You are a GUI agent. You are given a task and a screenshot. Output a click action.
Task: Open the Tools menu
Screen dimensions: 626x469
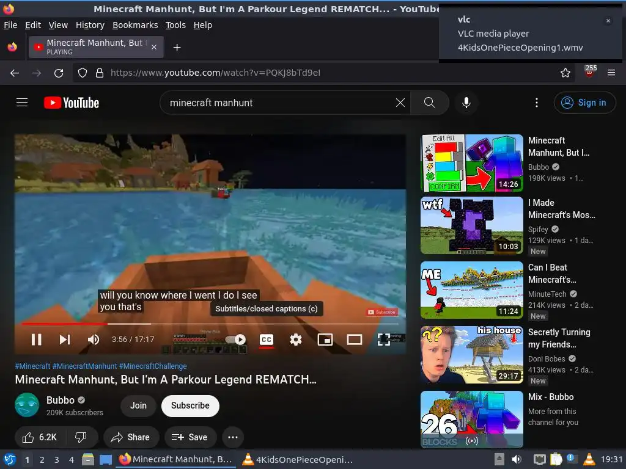click(x=175, y=25)
